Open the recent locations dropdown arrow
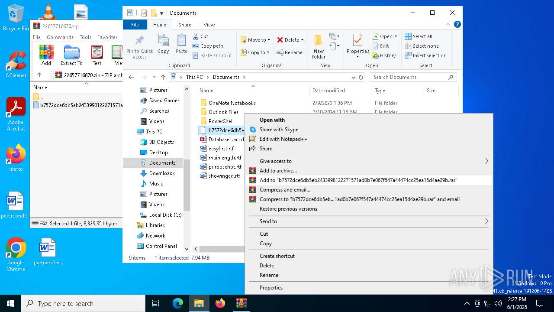 coord(154,77)
